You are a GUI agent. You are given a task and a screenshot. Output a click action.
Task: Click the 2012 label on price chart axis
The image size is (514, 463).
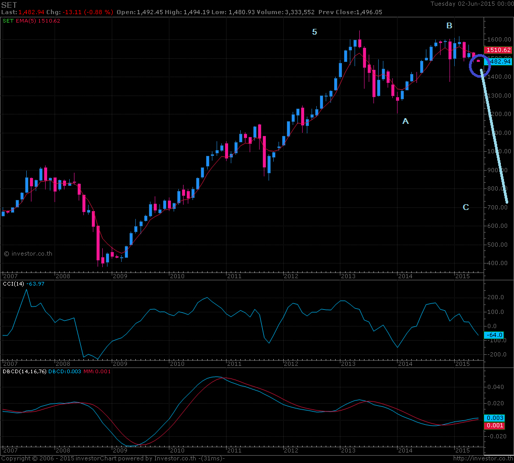point(291,276)
